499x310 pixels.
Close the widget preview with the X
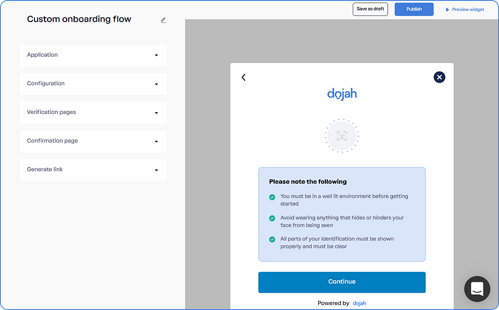point(439,77)
